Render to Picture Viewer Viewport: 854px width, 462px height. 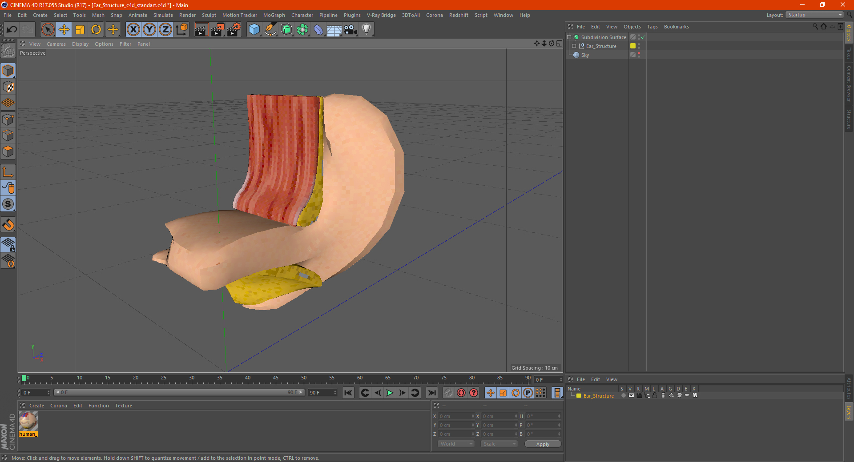coord(218,30)
